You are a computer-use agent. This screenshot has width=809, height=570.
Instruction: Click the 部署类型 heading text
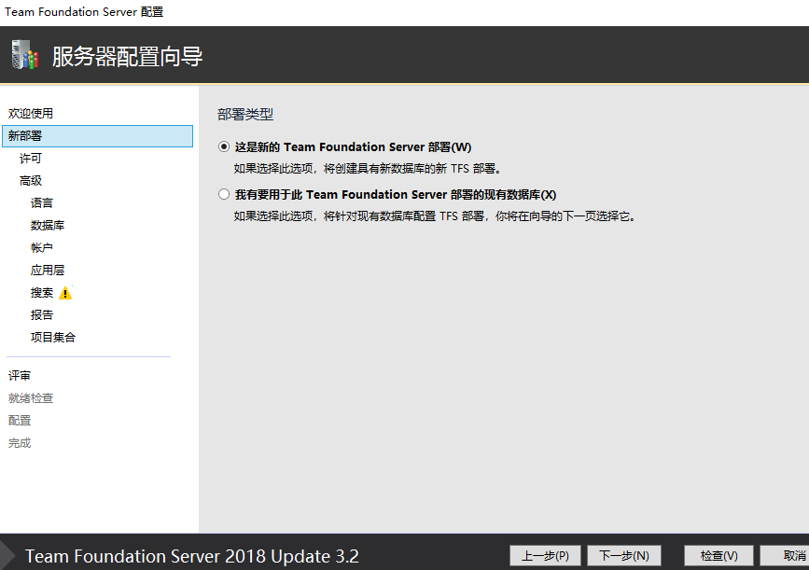click(245, 114)
